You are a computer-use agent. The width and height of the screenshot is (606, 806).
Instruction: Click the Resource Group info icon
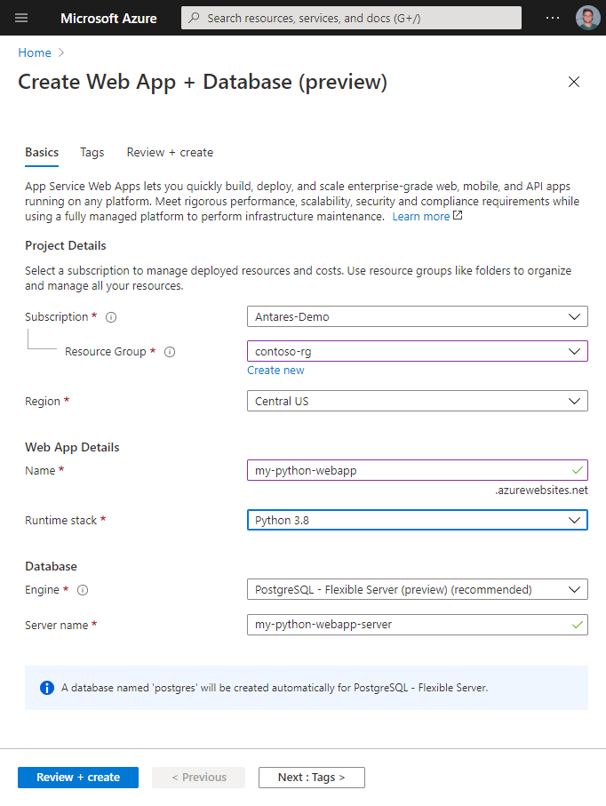(170, 352)
